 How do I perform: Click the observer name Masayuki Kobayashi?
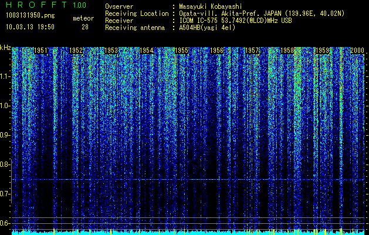click(x=211, y=6)
